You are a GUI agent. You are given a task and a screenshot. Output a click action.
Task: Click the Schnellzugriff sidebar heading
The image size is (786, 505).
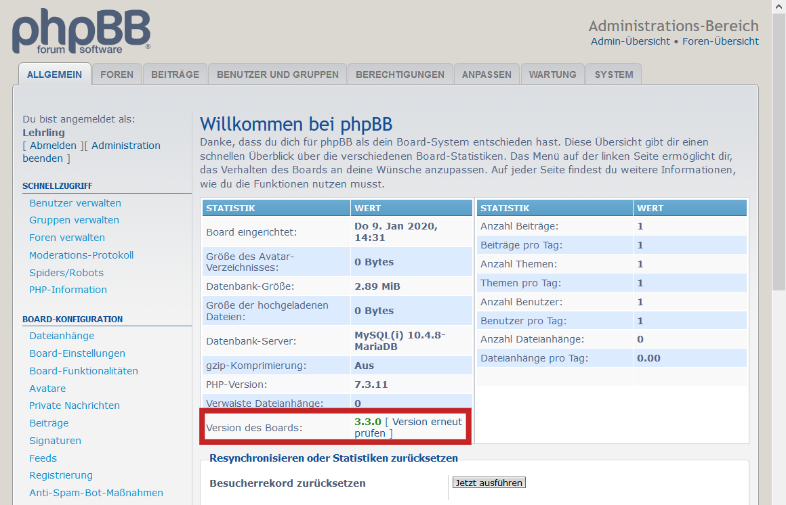pyautogui.click(x=58, y=186)
